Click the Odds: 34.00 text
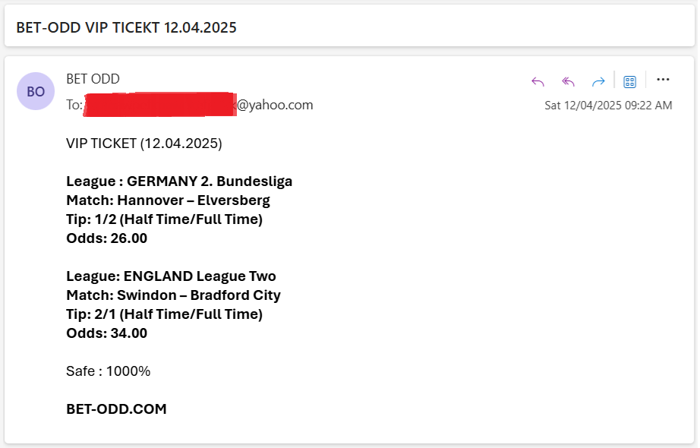Image resolution: width=700 pixels, height=448 pixels. tap(107, 333)
